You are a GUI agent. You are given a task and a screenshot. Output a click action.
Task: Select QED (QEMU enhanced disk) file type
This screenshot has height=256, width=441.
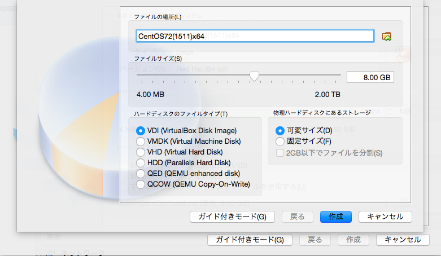tap(141, 173)
